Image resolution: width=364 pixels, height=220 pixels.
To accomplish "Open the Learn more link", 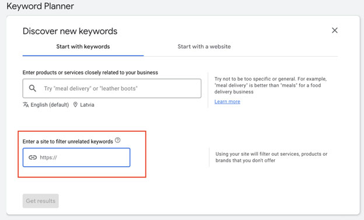I will [228, 102].
